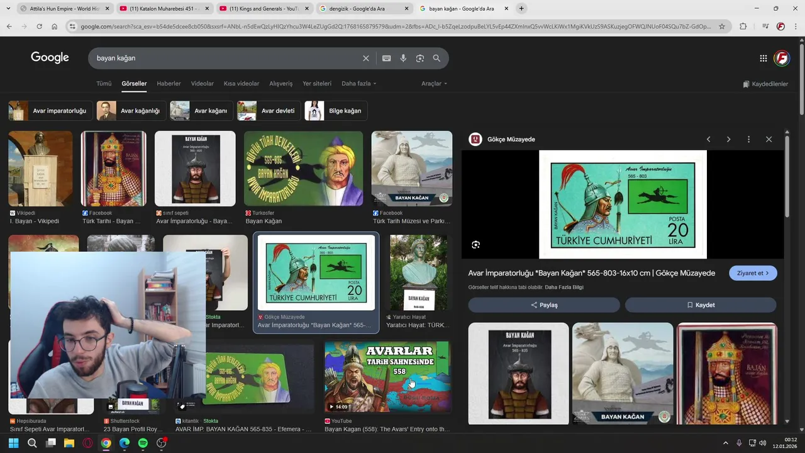Open Türk Tarih Müzesi statue thumbnail

pyautogui.click(x=411, y=169)
